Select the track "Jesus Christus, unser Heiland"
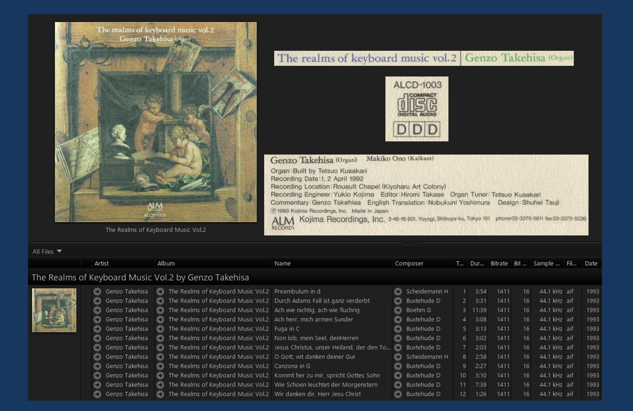The height and width of the screenshot is (411, 633). pyautogui.click(x=332, y=347)
